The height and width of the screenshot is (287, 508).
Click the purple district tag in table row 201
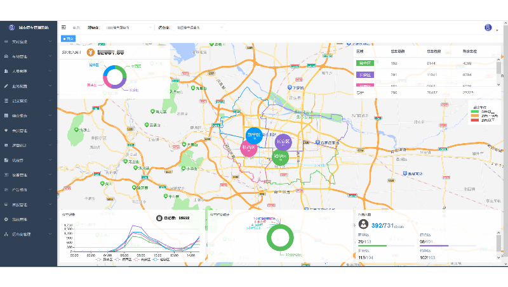[365, 75]
